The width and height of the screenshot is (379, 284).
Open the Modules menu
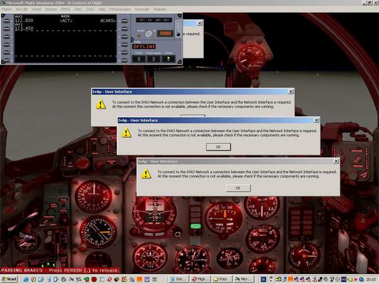160,9
